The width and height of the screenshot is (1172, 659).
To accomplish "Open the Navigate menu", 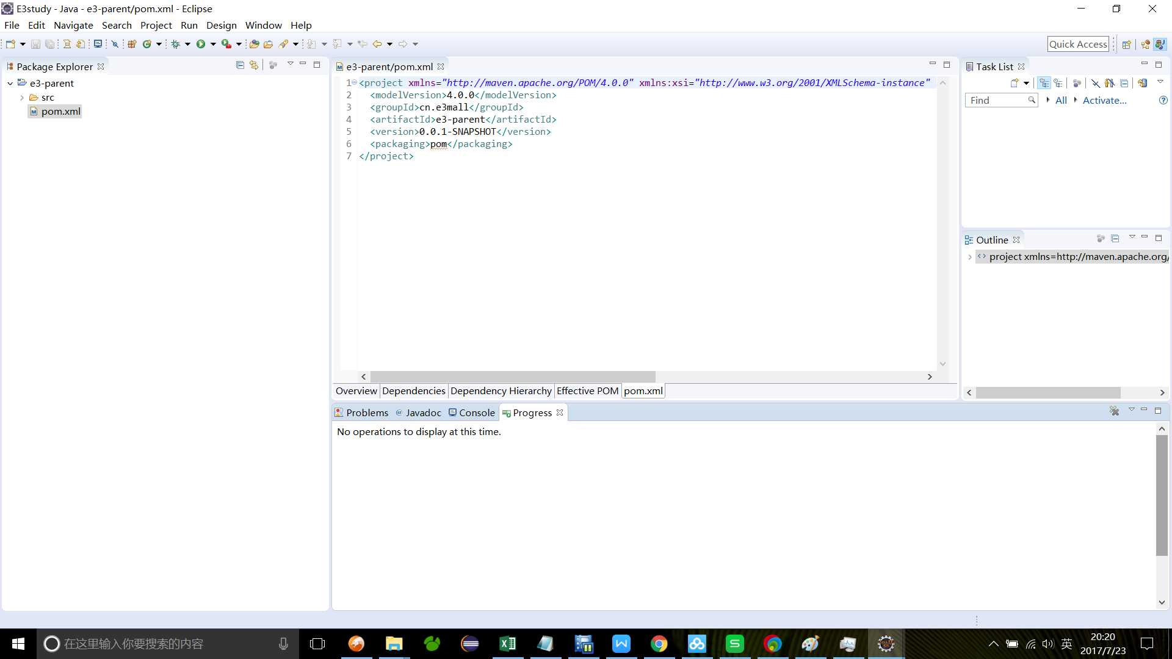I will tap(73, 25).
